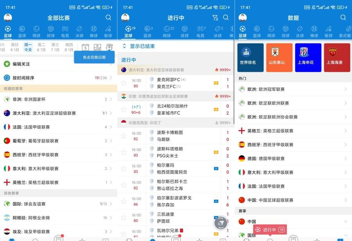
Task: Expand 阿根廷业余锦 chevron
Action: (111, 218)
